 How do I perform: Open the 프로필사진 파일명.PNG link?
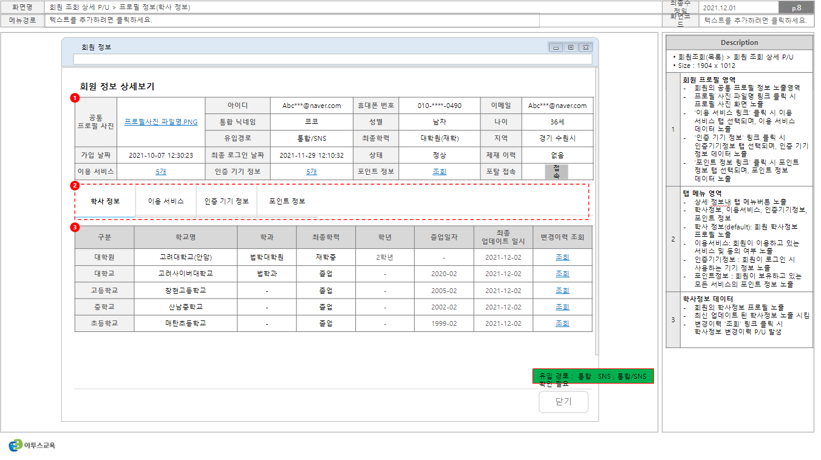[x=161, y=121]
